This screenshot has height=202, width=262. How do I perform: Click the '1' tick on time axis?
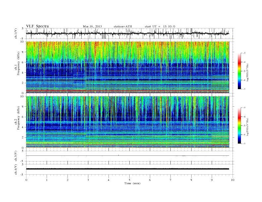(x=47, y=180)
